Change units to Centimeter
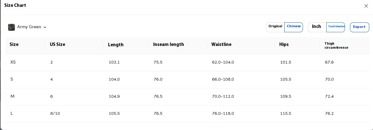 [336, 26]
